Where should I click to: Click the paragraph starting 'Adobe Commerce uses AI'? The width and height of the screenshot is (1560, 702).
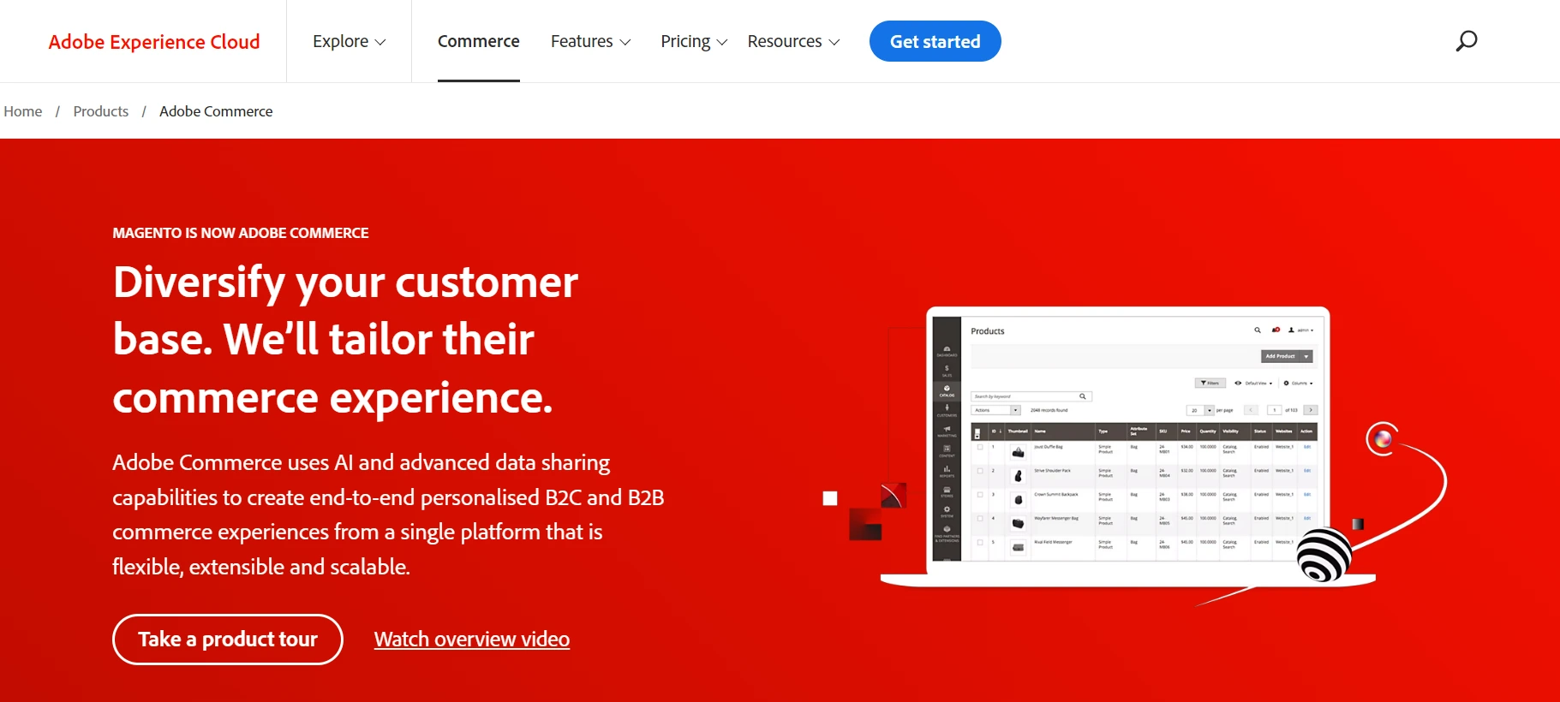click(388, 515)
